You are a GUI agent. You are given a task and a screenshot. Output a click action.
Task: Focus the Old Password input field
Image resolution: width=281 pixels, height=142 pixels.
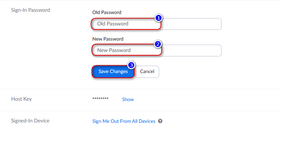click(x=157, y=24)
